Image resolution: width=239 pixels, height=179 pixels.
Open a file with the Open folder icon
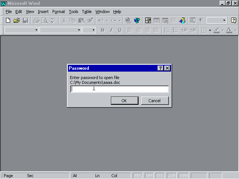[x=17, y=21]
